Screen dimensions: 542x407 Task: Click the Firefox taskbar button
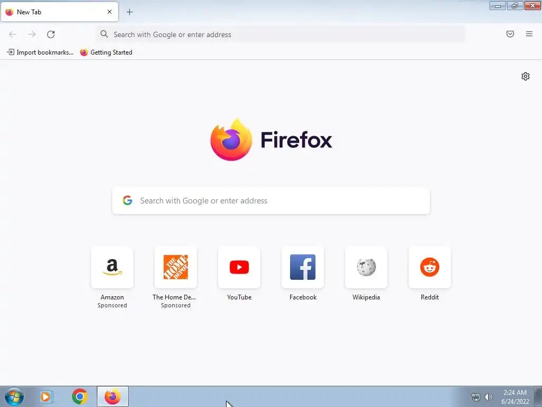pos(113,396)
